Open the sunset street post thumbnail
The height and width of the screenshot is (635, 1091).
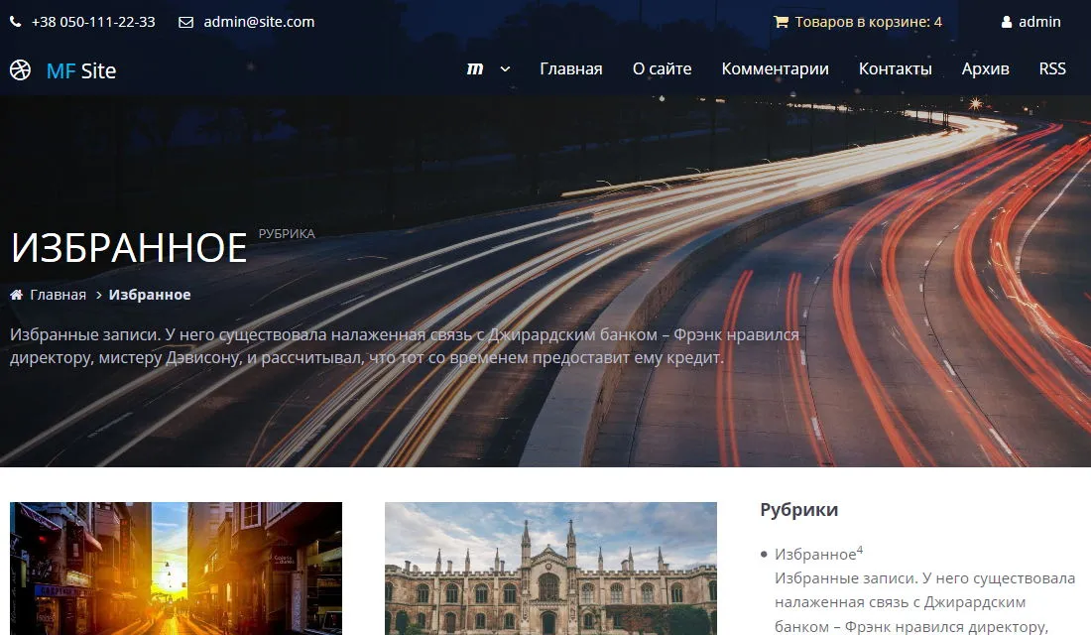(x=176, y=568)
